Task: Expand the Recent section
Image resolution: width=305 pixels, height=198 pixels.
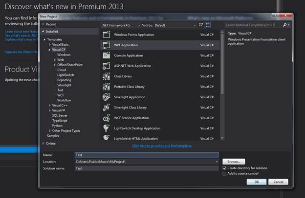Action: [x=44, y=24]
